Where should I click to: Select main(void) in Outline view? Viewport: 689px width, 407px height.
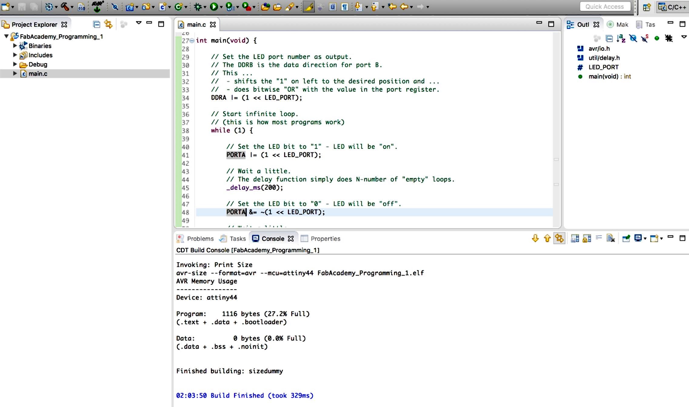click(609, 76)
